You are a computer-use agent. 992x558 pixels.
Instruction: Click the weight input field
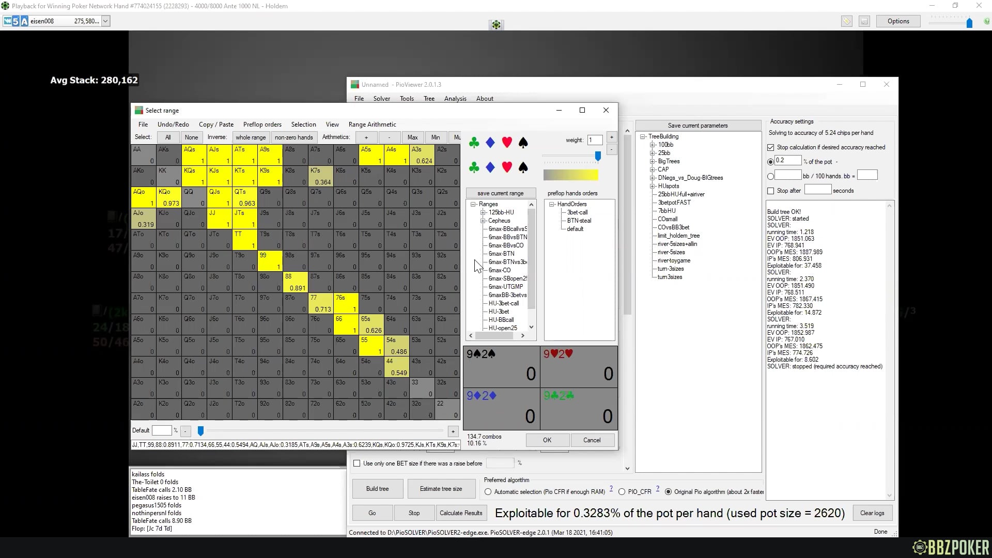tap(595, 140)
